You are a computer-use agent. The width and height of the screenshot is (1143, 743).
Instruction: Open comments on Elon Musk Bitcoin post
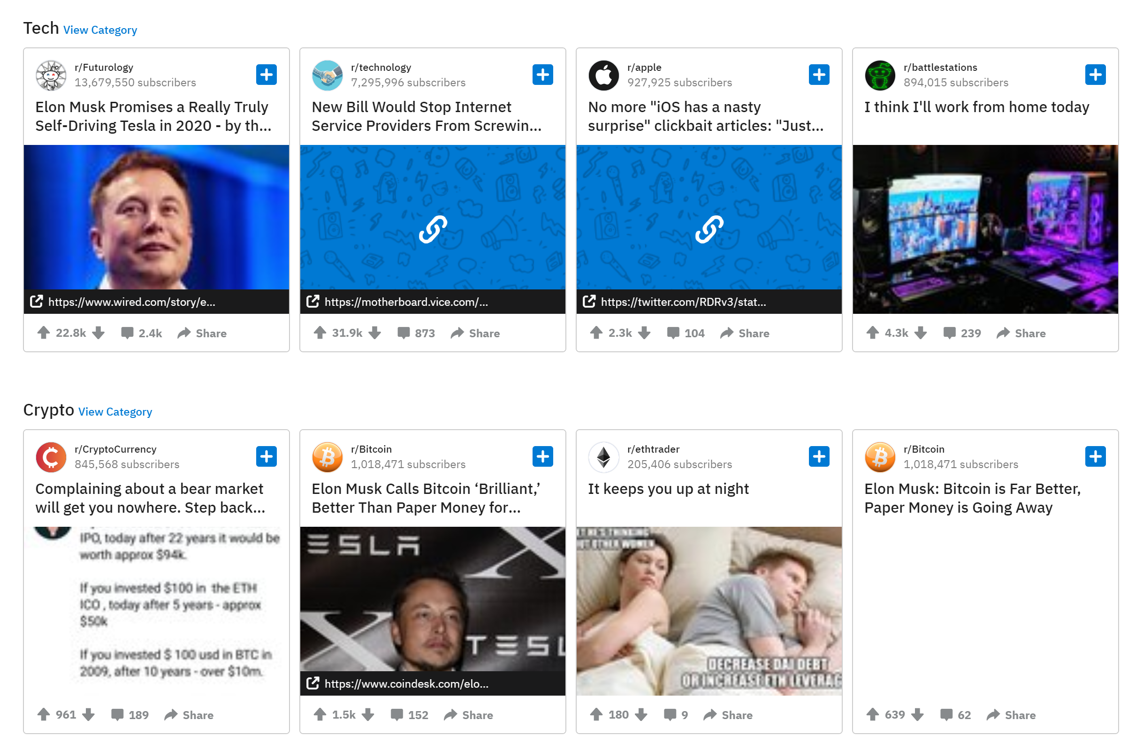coord(409,714)
